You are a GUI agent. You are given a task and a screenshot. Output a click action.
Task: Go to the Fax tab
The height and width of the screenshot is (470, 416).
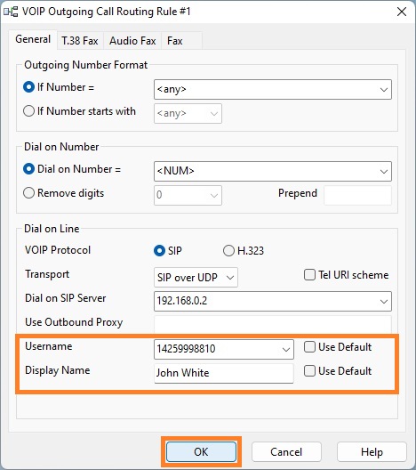point(175,41)
